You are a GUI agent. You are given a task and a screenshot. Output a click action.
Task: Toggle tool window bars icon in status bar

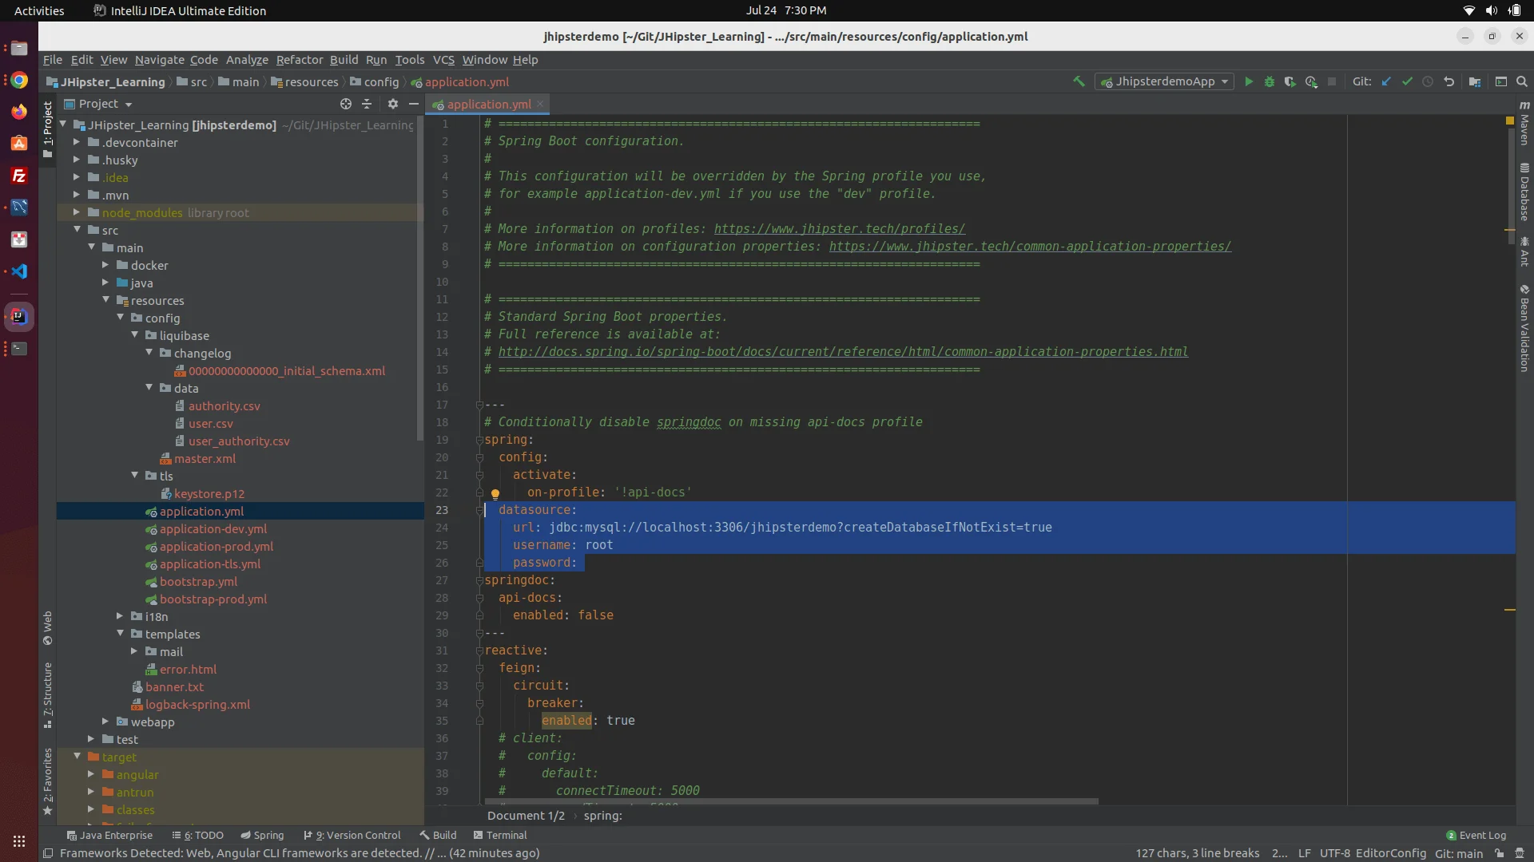[x=48, y=853]
